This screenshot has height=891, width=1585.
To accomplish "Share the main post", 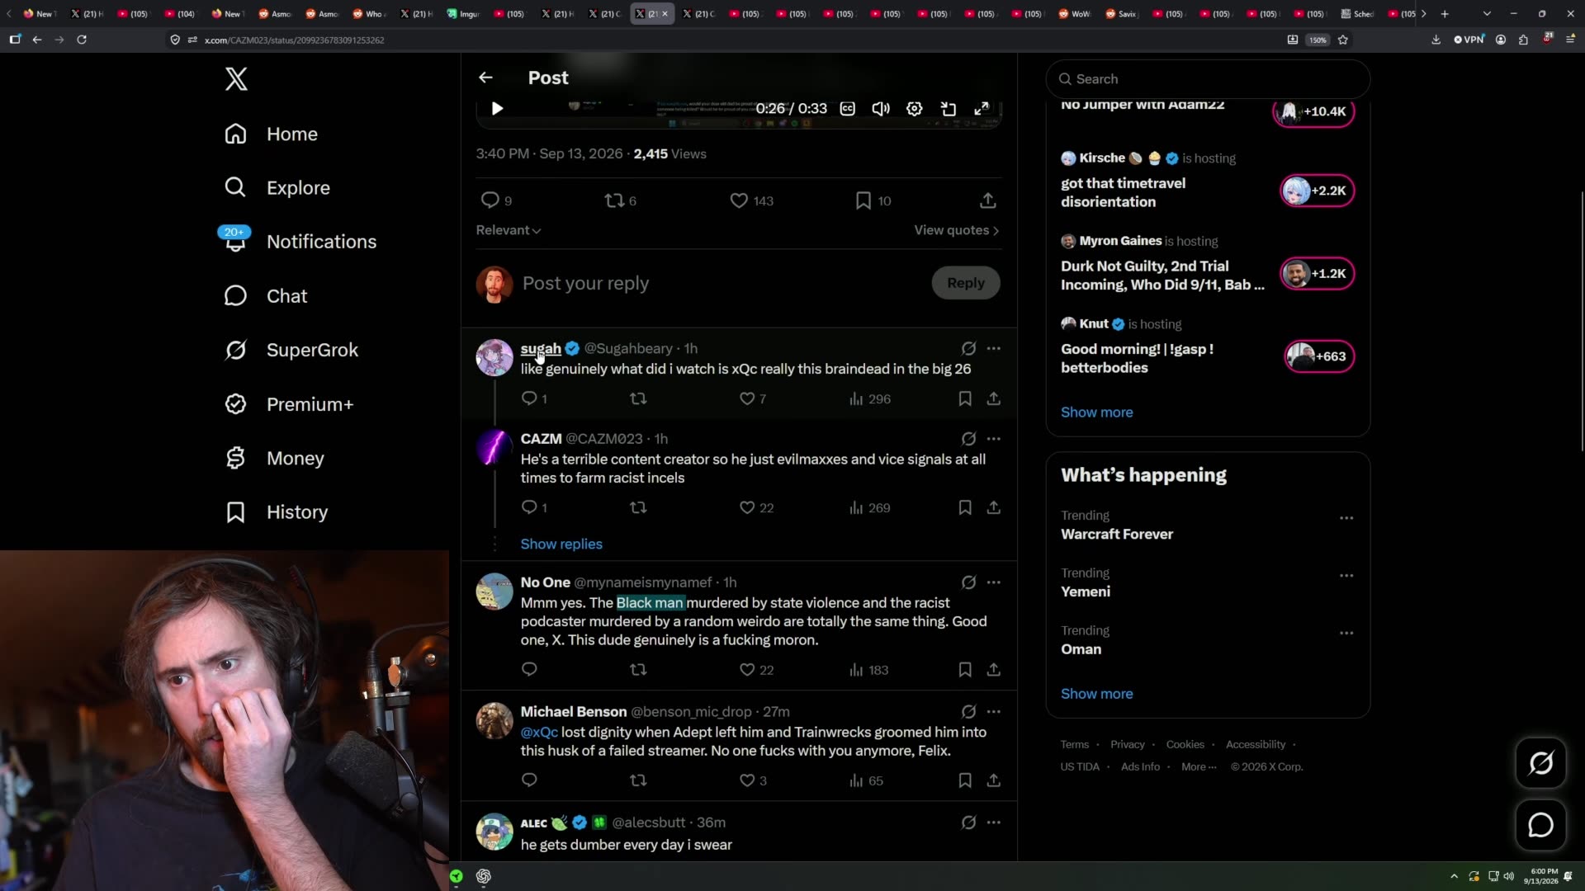I will (x=988, y=200).
